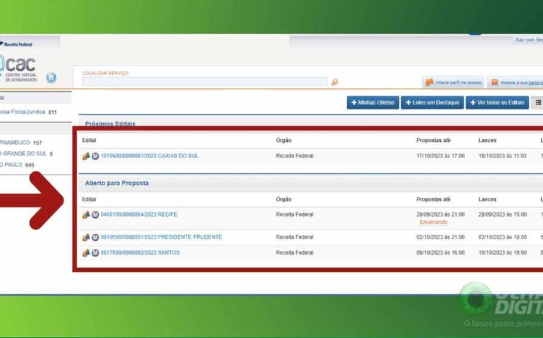The width and height of the screenshot is (543, 338).
Task: Click Receita Federal in PRESIDENTE PRUDENTE row
Action: [294, 237]
